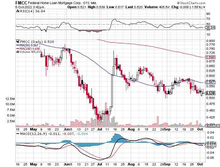Click the Open 0.521 value in the header
This screenshot has height=167, width=220.
(77, 7)
